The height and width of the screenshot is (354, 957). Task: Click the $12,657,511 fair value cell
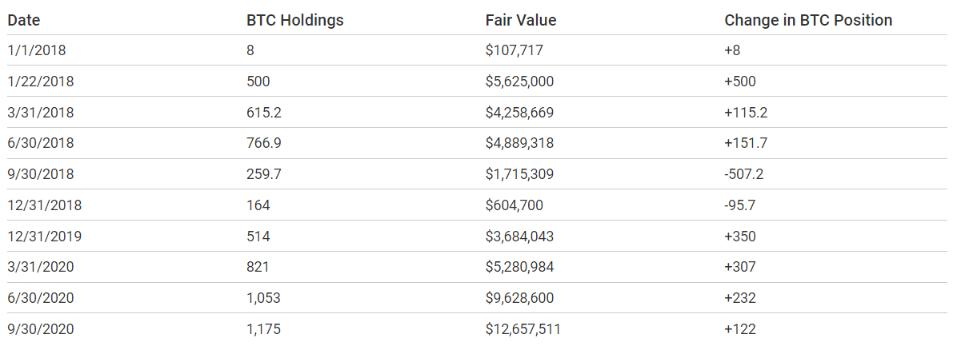coord(523,329)
